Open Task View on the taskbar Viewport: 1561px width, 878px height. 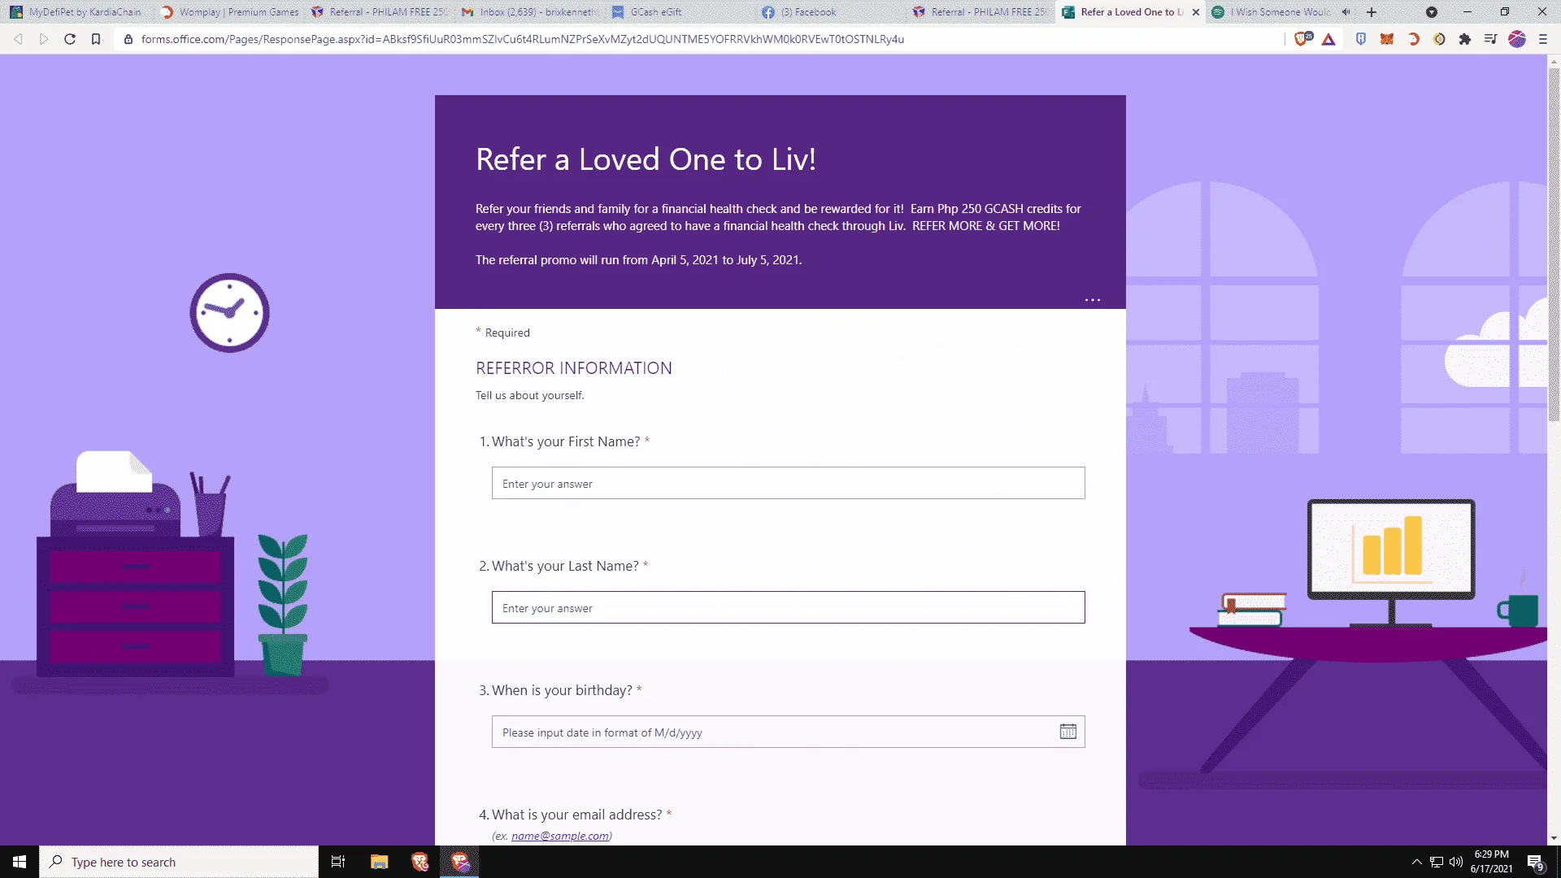pos(338,862)
